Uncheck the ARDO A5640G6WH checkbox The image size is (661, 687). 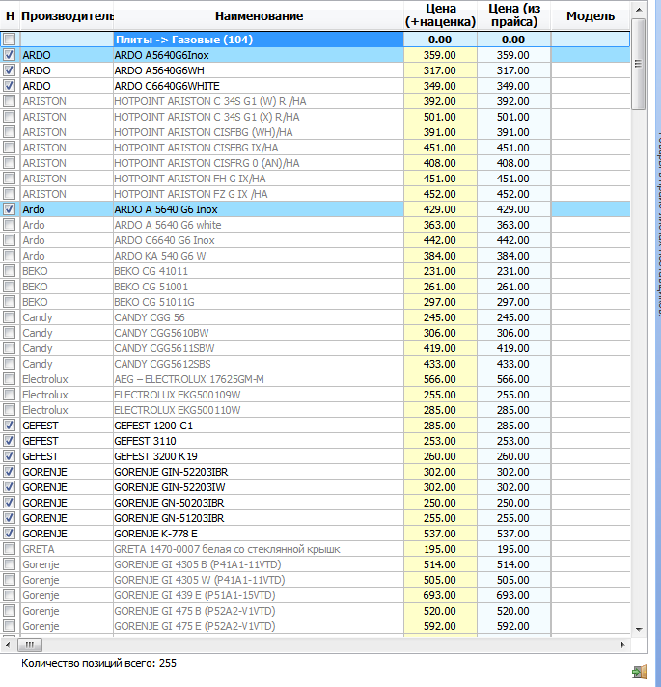[x=10, y=70]
